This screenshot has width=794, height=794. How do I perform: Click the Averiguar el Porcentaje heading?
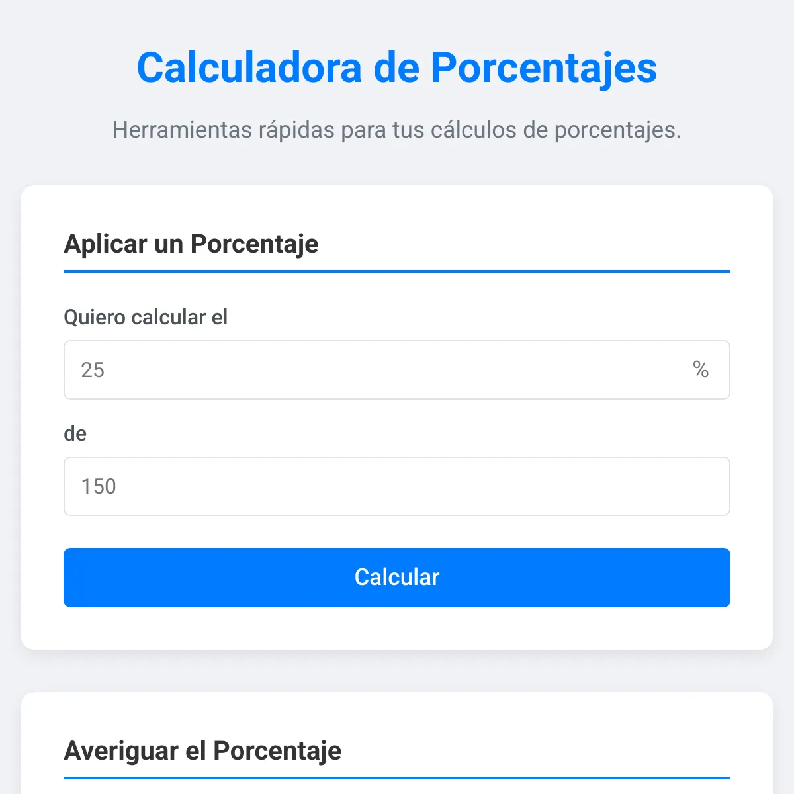tap(202, 751)
